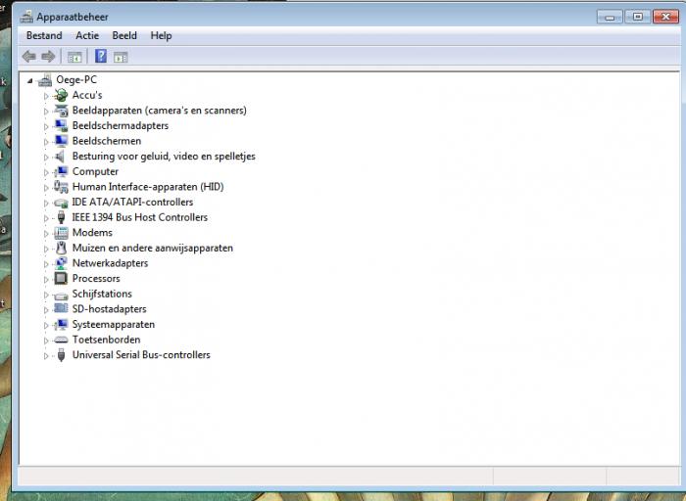686x501 pixels.
Task: Expand the Processors category
Action: [x=46, y=280]
